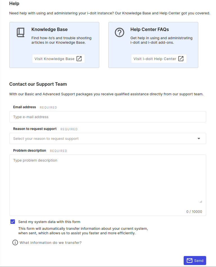
Task: Click the dropdown arrow for support reason
Action: click(x=199, y=138)
